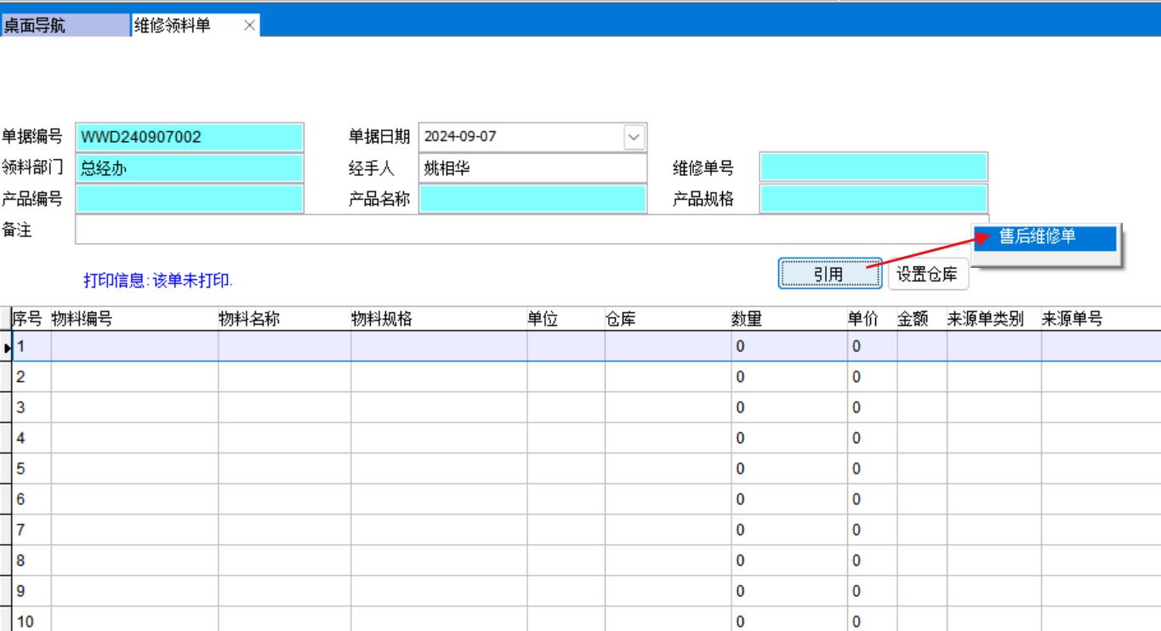Viewport: 1161px width, 631px height.
Task: Click the 仓库 cell in row 5
Action: pos(667,469)
